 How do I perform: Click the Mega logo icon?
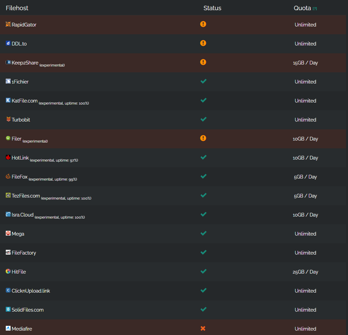pyautogui.click(x=8, y=233)
